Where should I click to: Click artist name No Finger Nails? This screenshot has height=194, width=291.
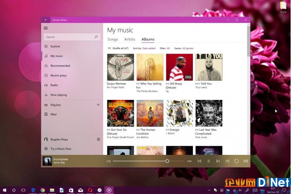[x=116, y=87]
